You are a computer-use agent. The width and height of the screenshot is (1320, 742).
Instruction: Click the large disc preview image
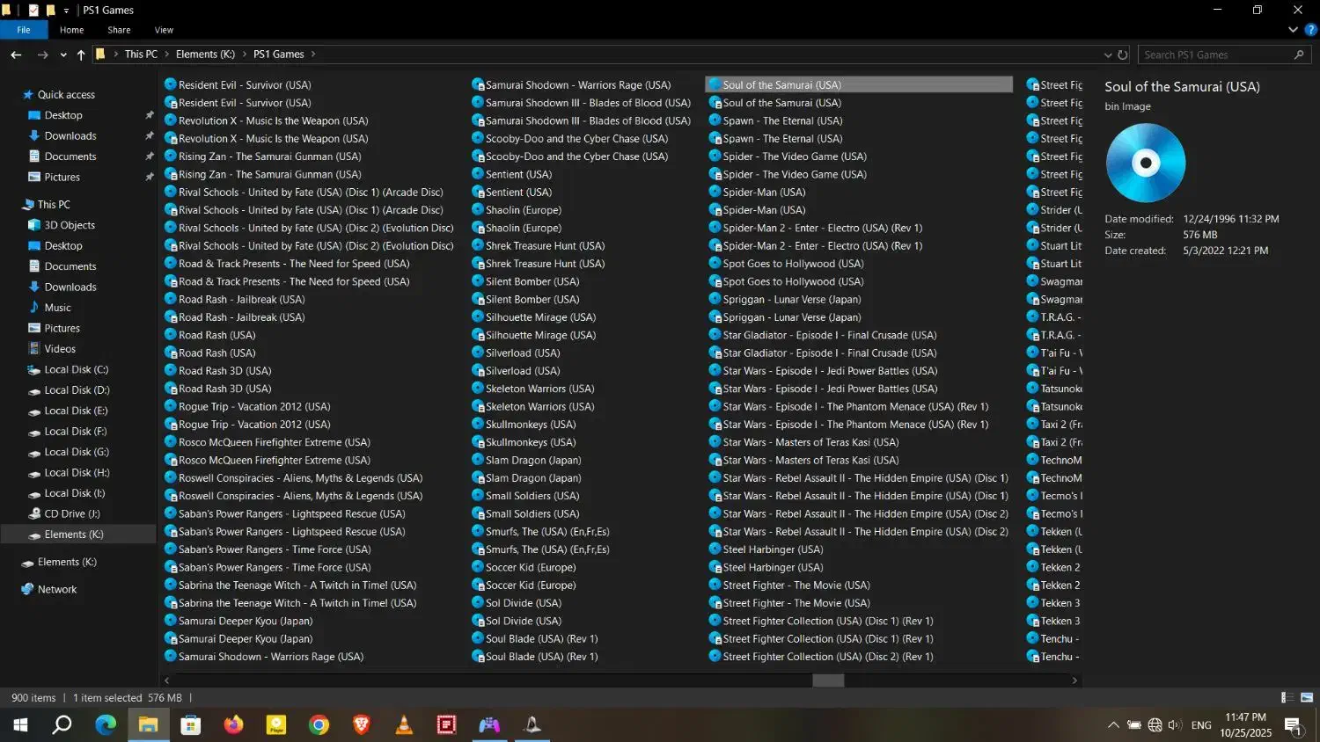point(1145,163)
